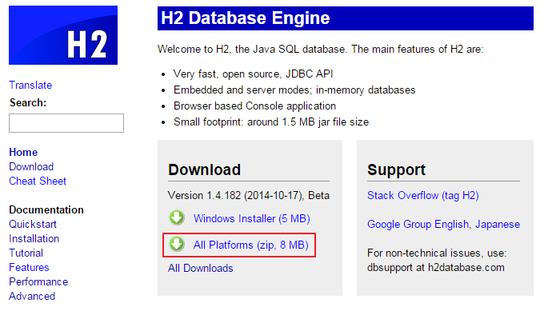Visit Stack Overflow (tag H2) support
Screen dimensions: 540x311
coord(423,195)
